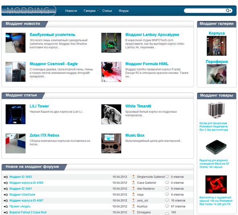Image resolution: width=238 pixels, height=215 pixels.
Task: Click user avatar icon next to cega
Action: tap(133, 194)
